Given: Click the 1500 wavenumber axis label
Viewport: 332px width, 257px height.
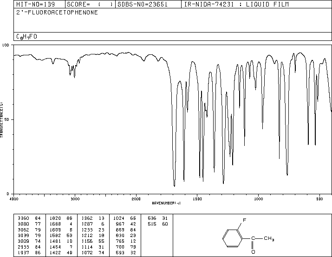Looking at the screenshot, I should 197,199.
